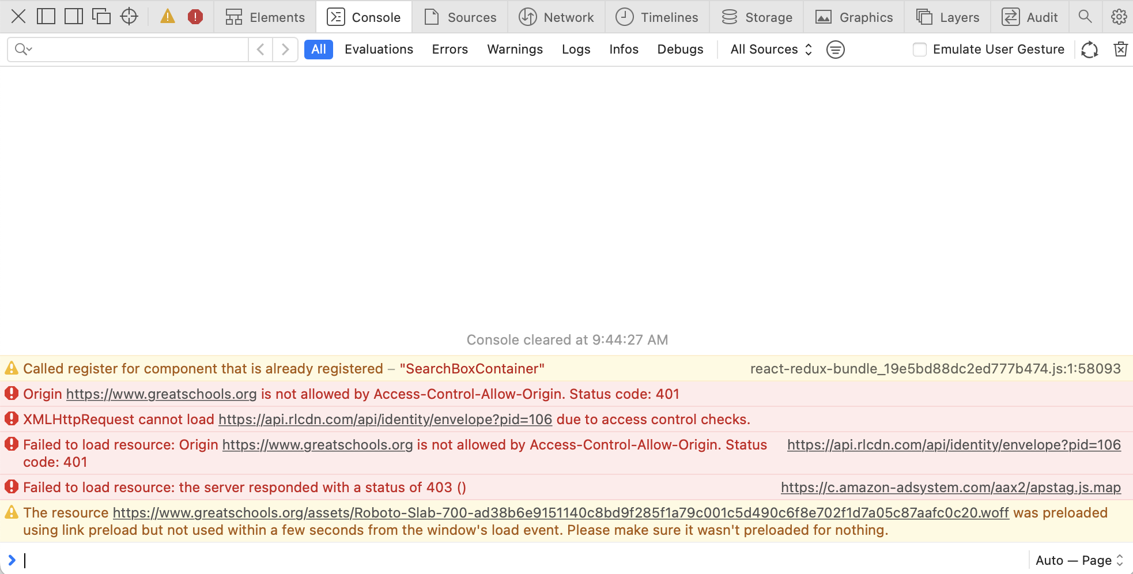Filter console by Logs
Viewport: 1133px width, 574px height.
tap(576, 50)
